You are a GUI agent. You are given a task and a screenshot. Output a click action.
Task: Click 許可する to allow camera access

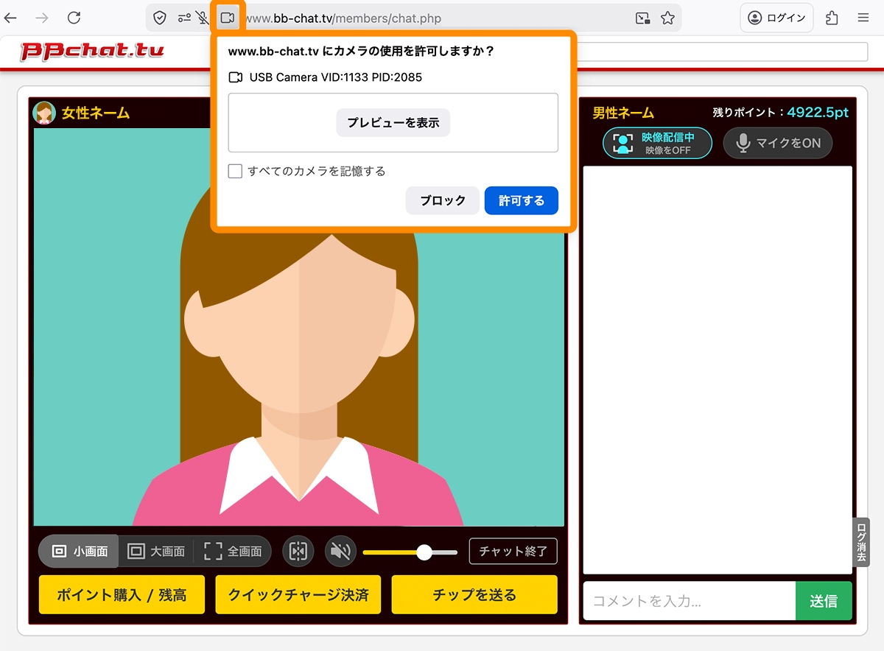pyautogui.click(x=521, y=200)
